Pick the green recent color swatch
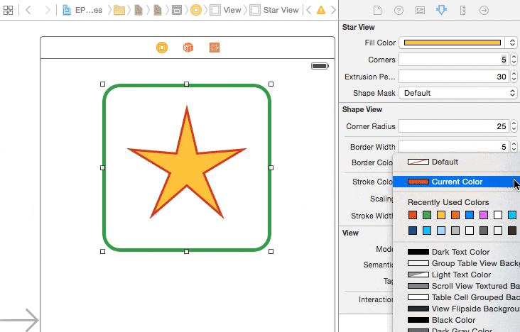The image size is (520, 332). 427,215
